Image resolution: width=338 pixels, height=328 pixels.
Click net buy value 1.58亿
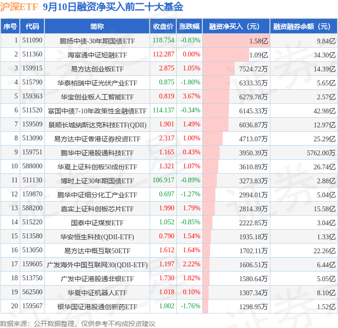click(x=258, y=41)
